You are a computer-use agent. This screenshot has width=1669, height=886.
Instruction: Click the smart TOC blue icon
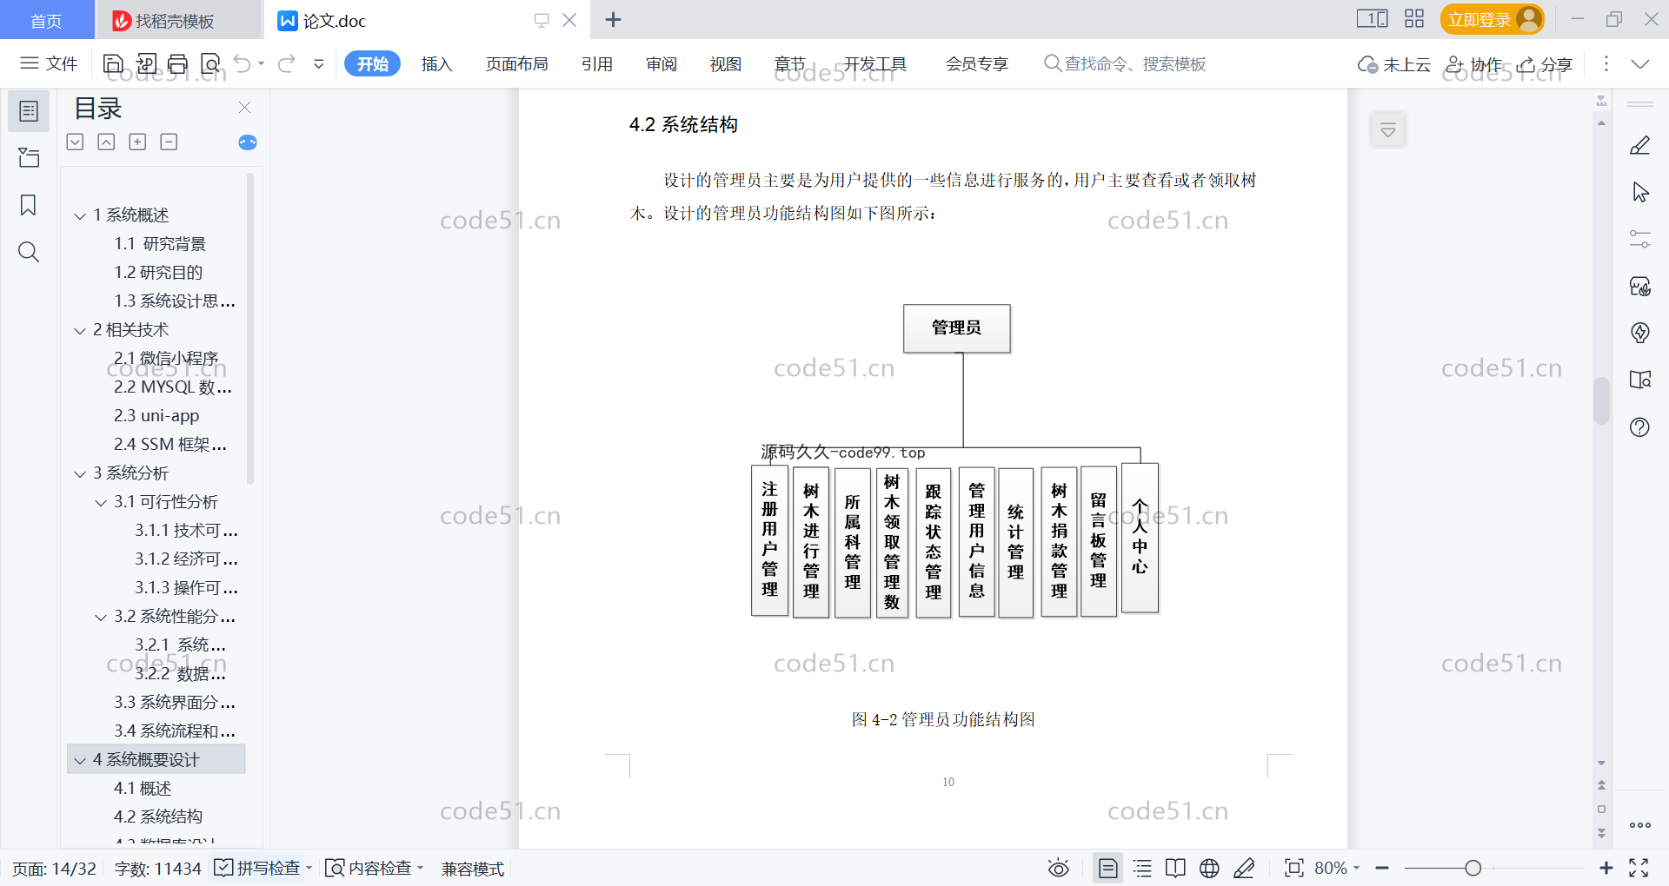pyautogui.click(x=248, y=142)
